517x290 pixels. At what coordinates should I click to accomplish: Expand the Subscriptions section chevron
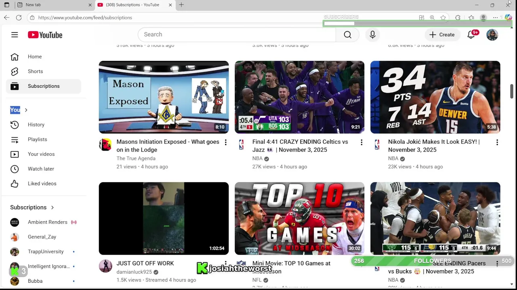tap(53, 207)
